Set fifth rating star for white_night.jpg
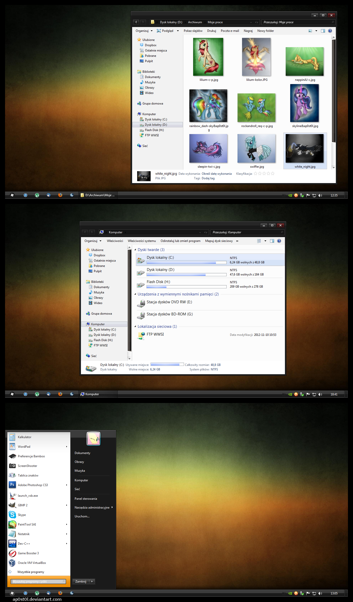This screenshot has height=602, width=353. point(273,173)
